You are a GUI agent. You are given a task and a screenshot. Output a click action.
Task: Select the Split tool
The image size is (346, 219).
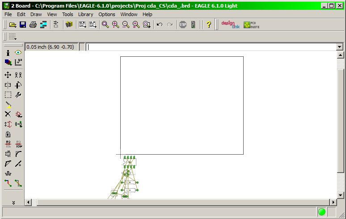8,164
